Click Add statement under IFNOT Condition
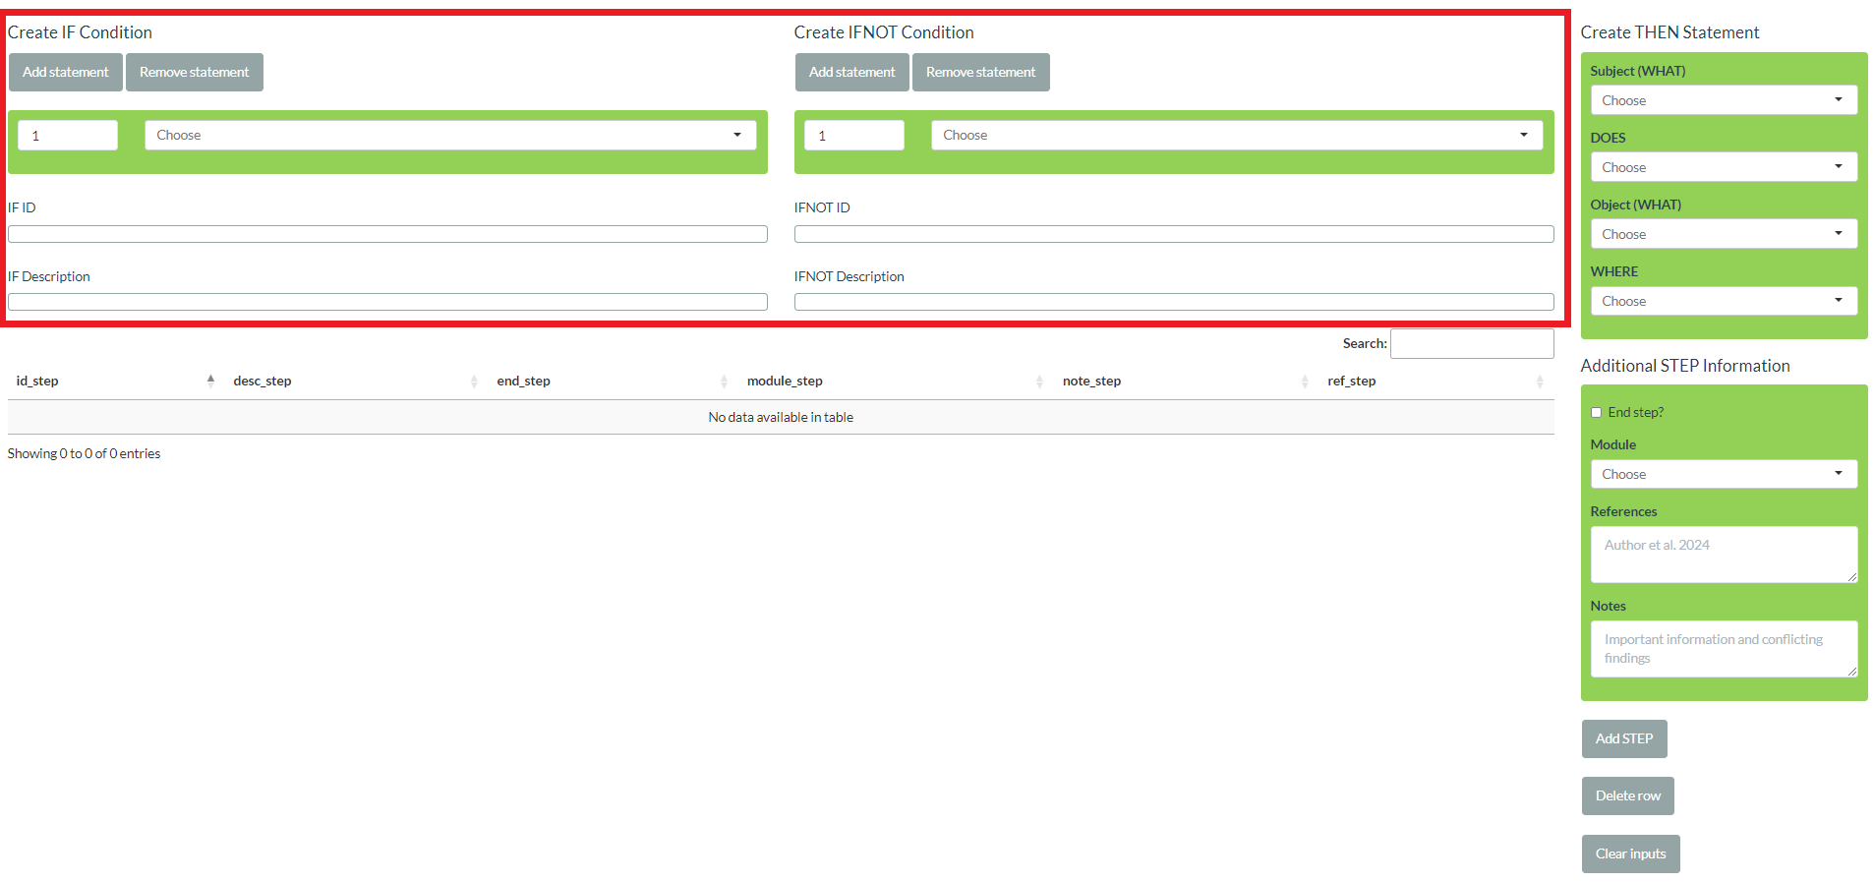The width and height of the screenshot is (1874, 882). pyautogui.click(x=851, y=73)
